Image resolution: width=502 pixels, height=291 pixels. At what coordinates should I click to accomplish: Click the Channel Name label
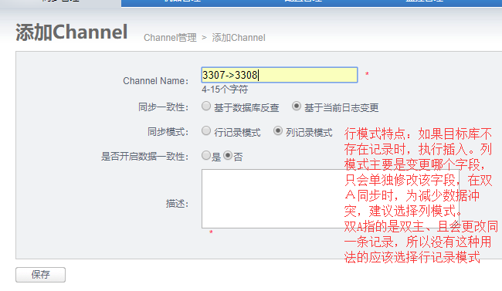coord(155,81)
